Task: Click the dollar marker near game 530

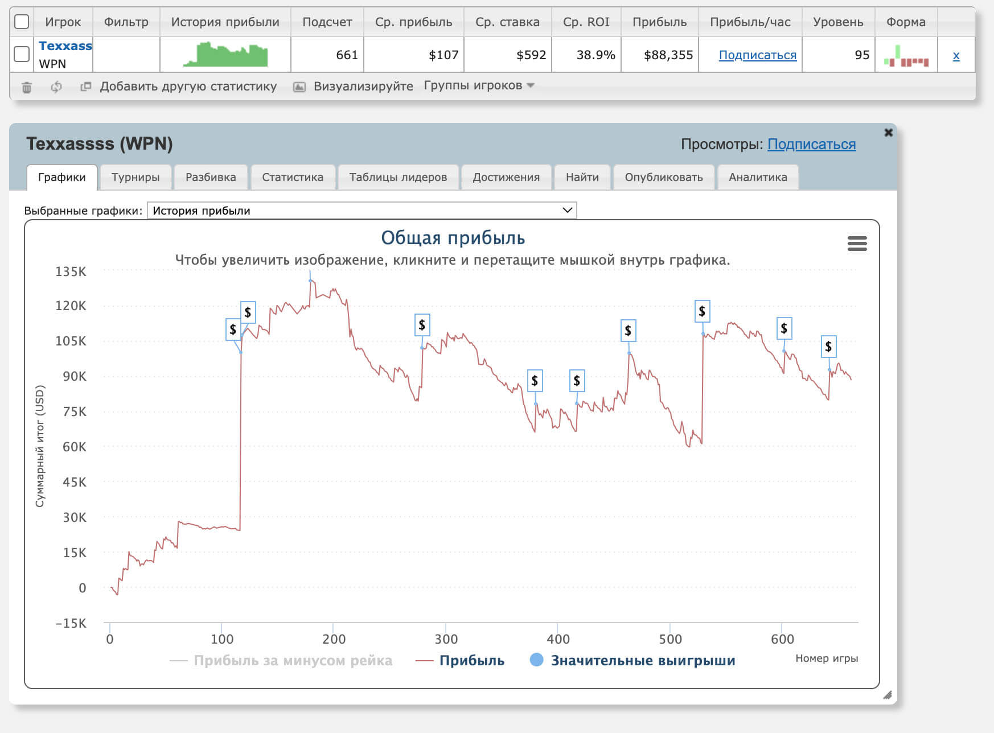Action: (702, 312)
